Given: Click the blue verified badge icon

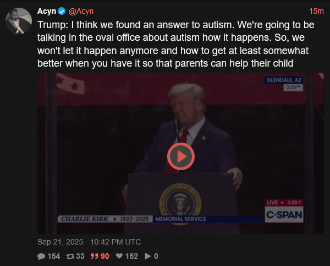Looking at the screenshot, I should [62, 11].
